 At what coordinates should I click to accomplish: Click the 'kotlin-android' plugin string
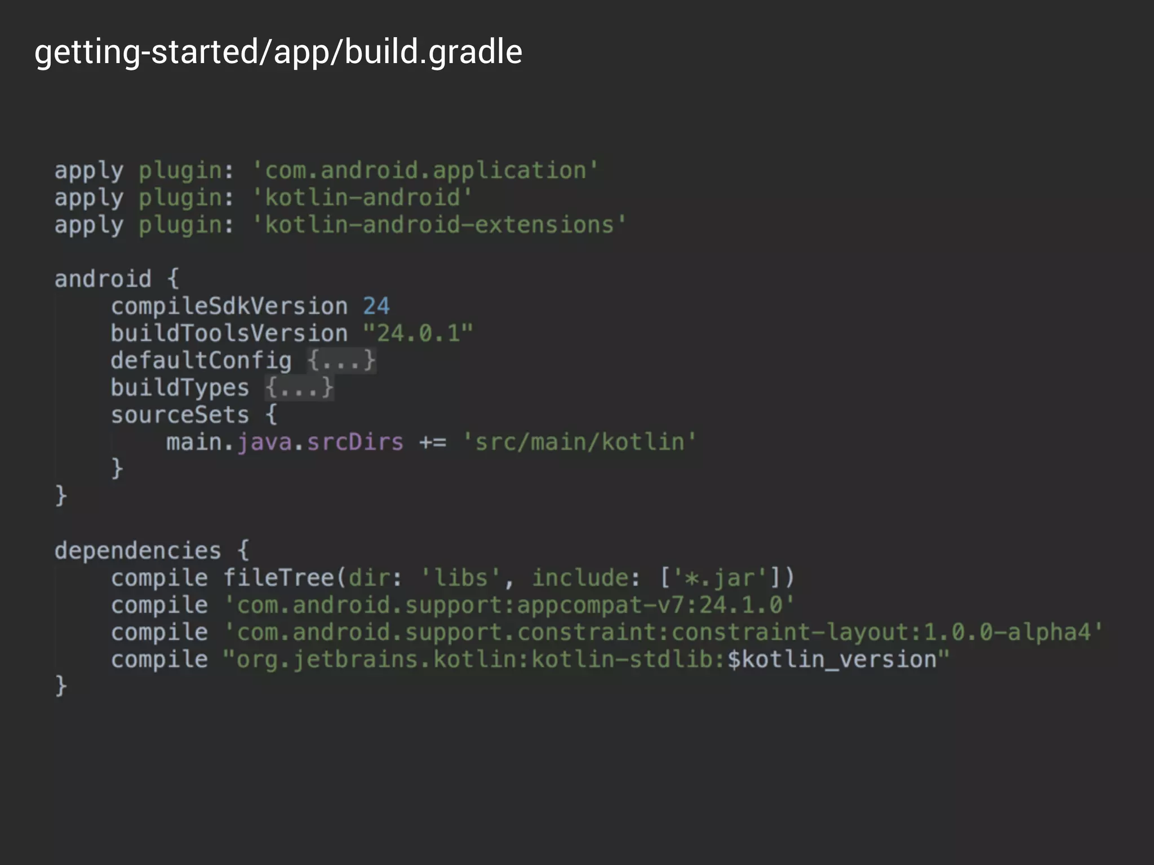click(362, 198)
